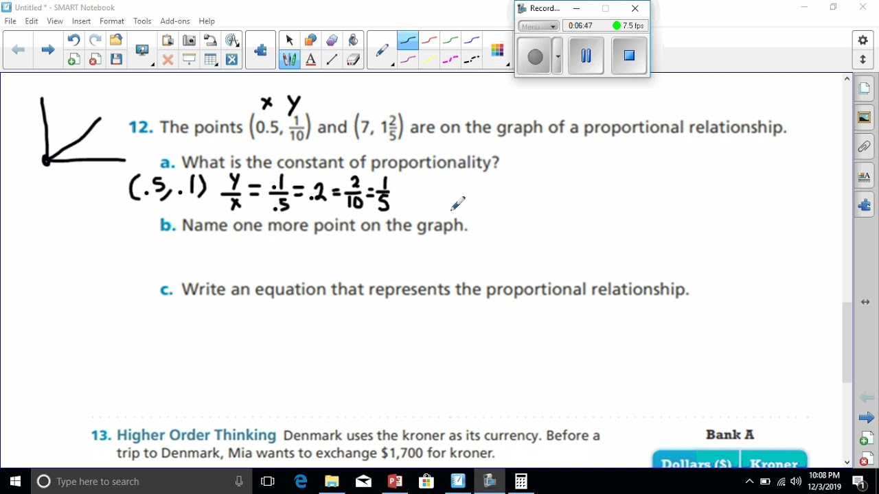Open the color palette grid
Image resolution: width=879 pixels, height=494 pixels.
[x=497, y=50]
